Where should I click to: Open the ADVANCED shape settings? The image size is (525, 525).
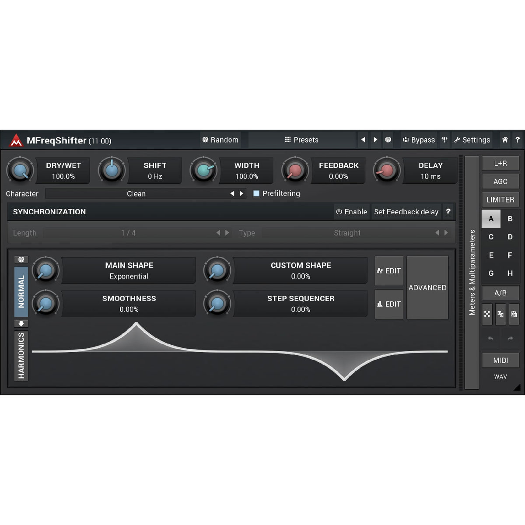pos(427,287)
